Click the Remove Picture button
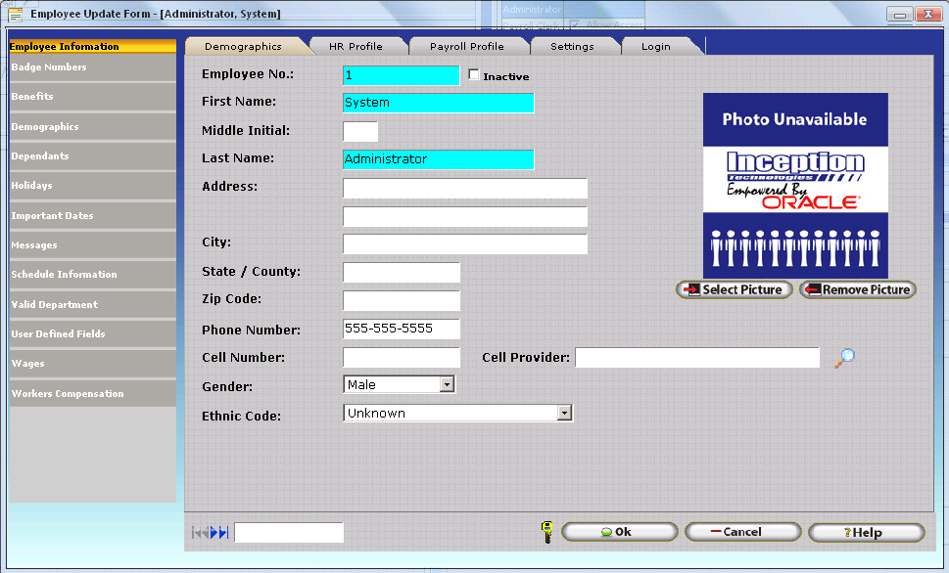The image size is (949, 573). tap(858, 289)
